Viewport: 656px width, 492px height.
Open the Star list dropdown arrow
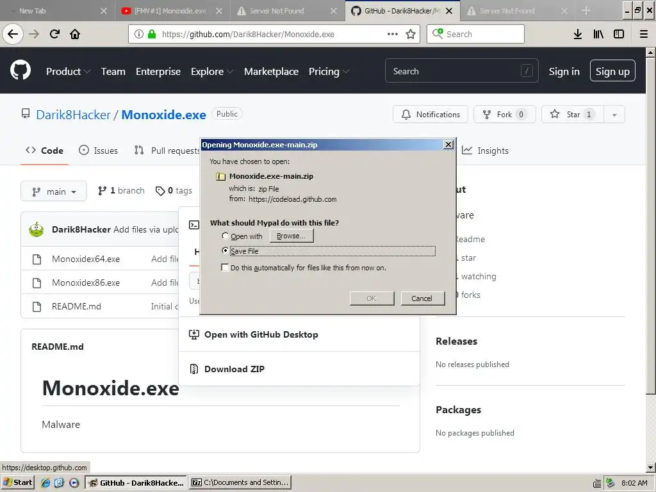(x=614, y=115)
